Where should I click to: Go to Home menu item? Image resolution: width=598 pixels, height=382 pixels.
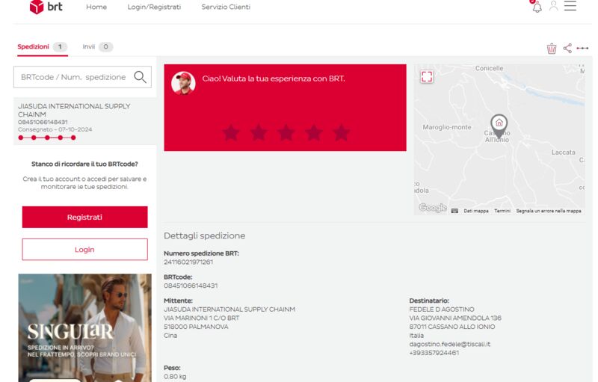point(96,7)
